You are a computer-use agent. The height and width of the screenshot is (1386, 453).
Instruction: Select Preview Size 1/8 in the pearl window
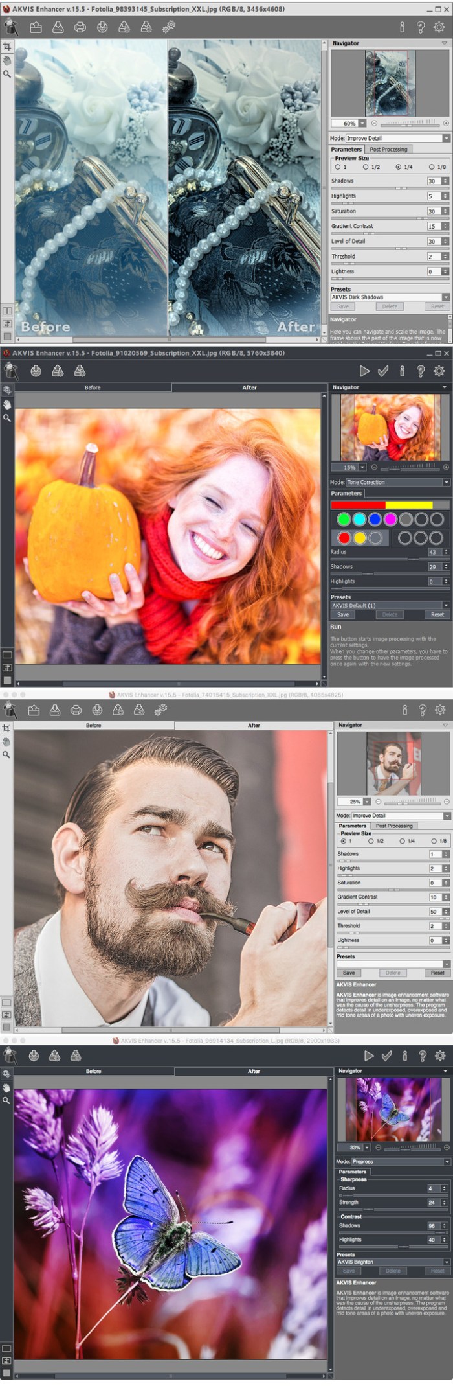(432, 167)
